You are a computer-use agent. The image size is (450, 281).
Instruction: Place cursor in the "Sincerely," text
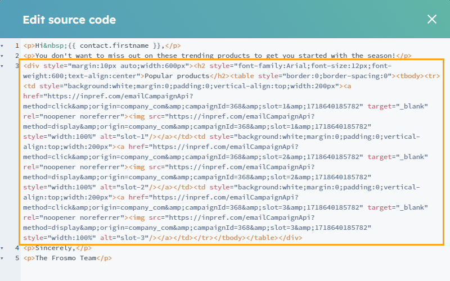pos(55,248)
